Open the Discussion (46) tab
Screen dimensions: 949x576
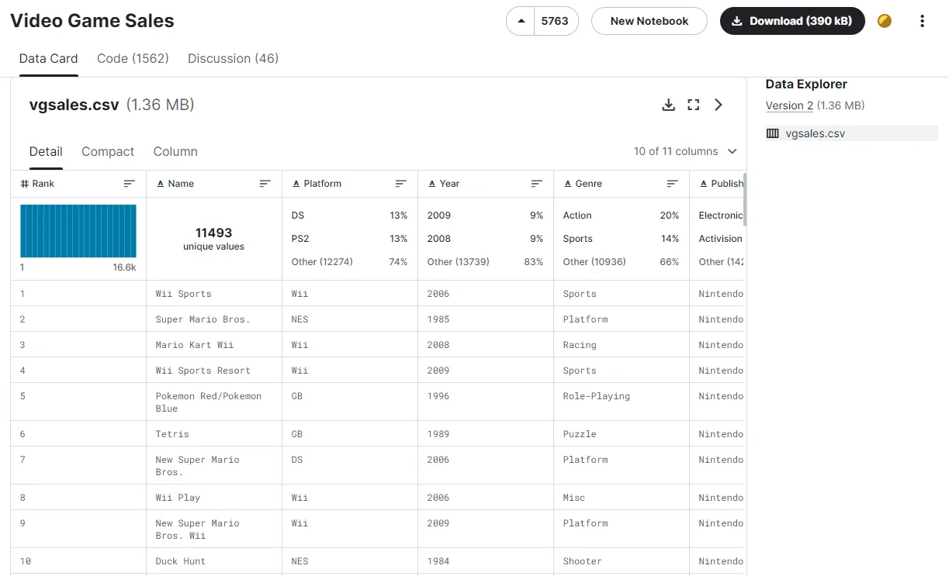[x=233, y=58]
